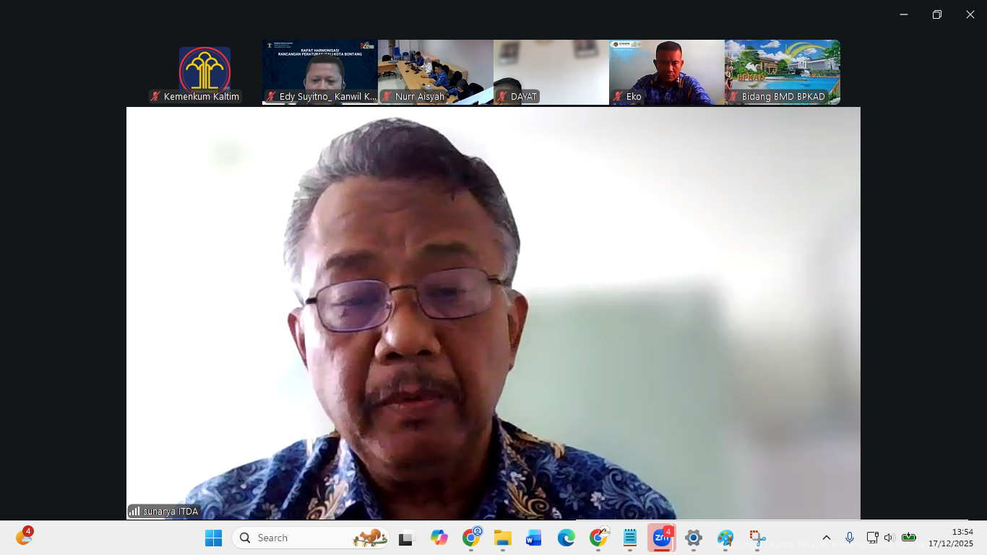Open File Explorer from taskbar
This screenshot has width=987, height=555.
[502, 538]
